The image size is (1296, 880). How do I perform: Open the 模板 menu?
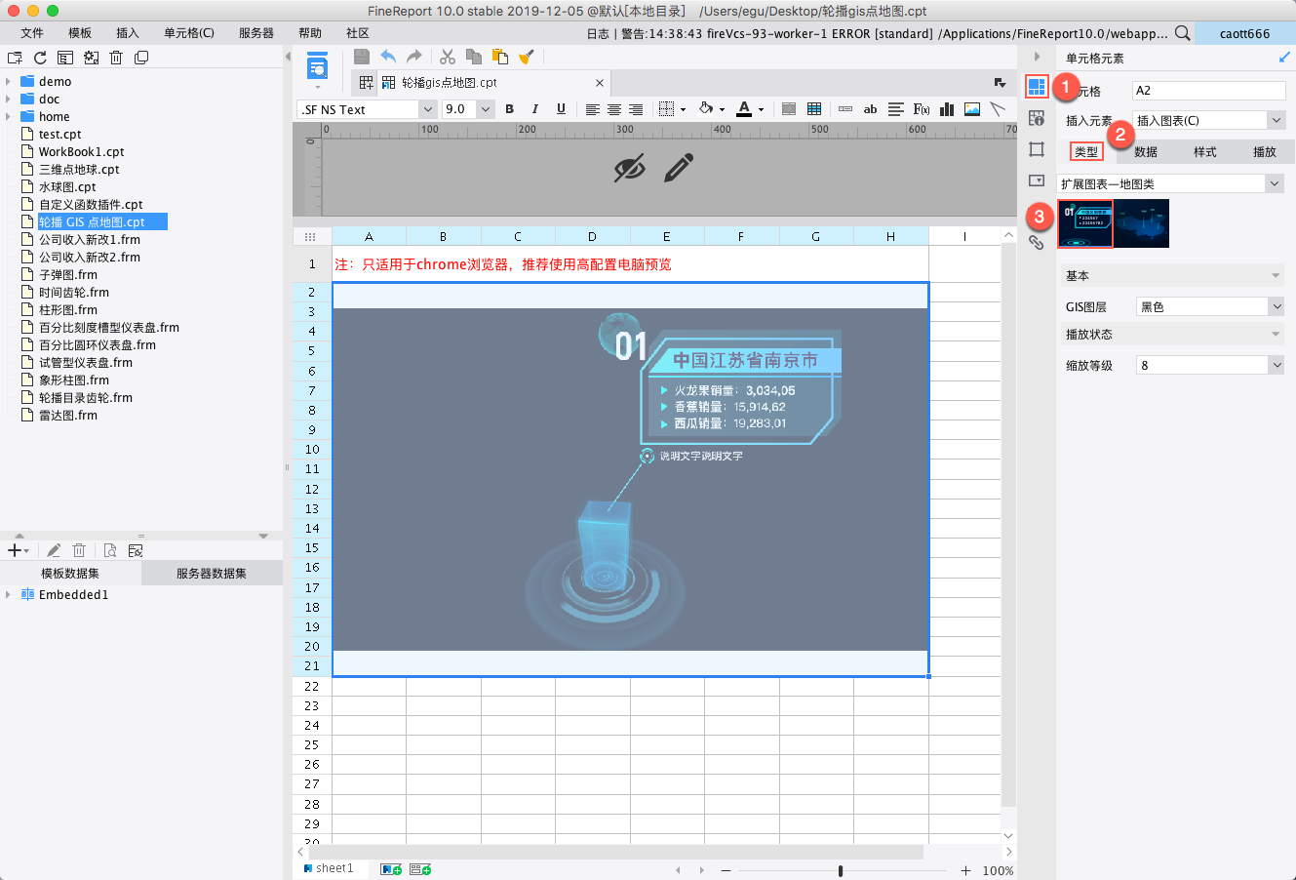pyautogui.click(x=80, y=33)
